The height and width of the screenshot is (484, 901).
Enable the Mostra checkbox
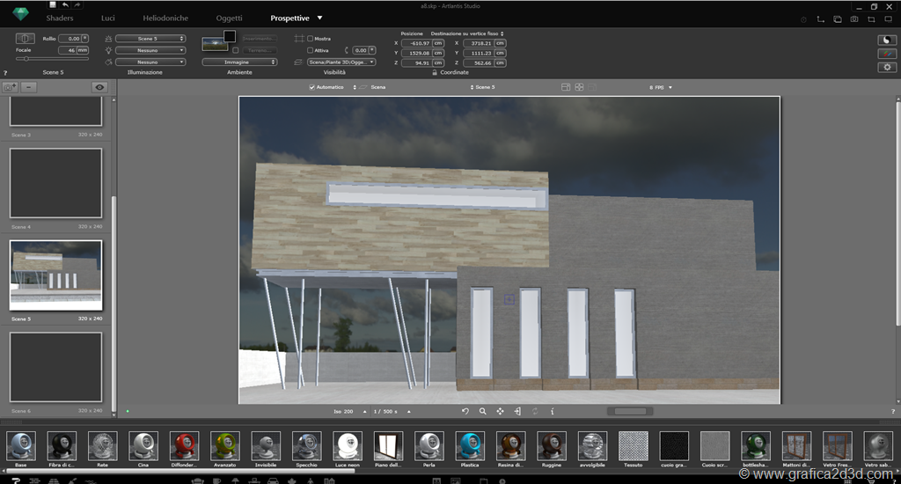point(310,39)
